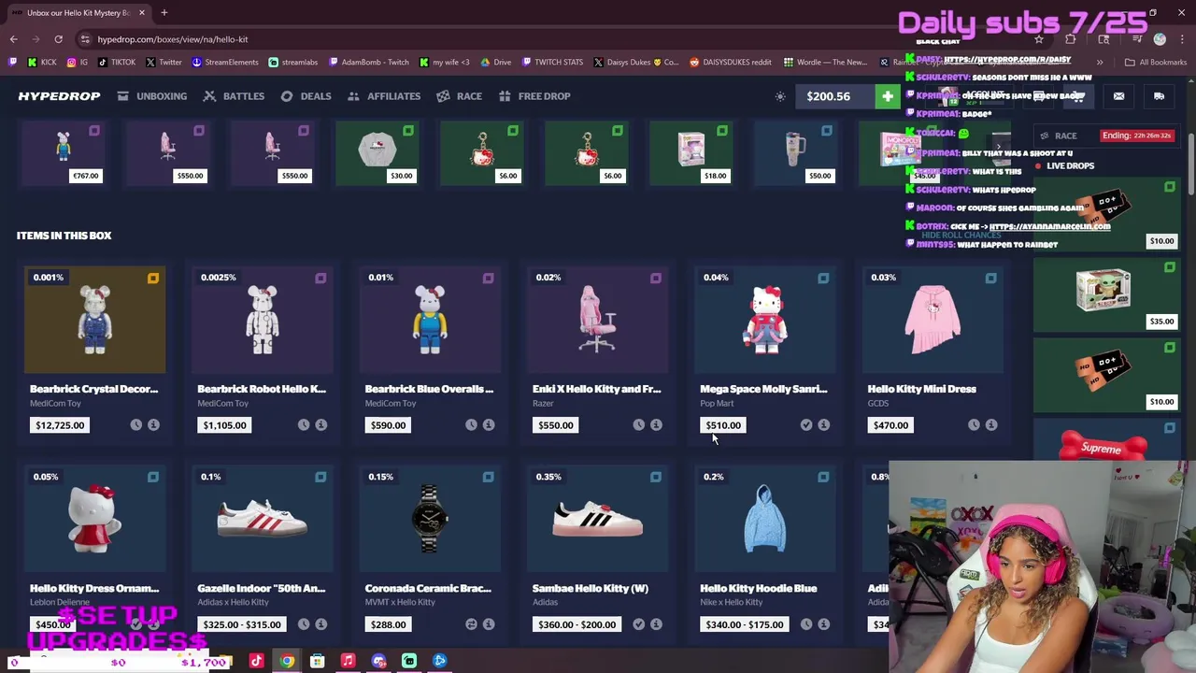Close the Hello Kit Mystery Box tab
This screenshot has height=673, width=1196.
[x=142, y=13]
